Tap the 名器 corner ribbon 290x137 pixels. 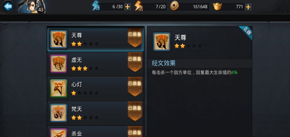pyautogui.click(x=246, y=32)
